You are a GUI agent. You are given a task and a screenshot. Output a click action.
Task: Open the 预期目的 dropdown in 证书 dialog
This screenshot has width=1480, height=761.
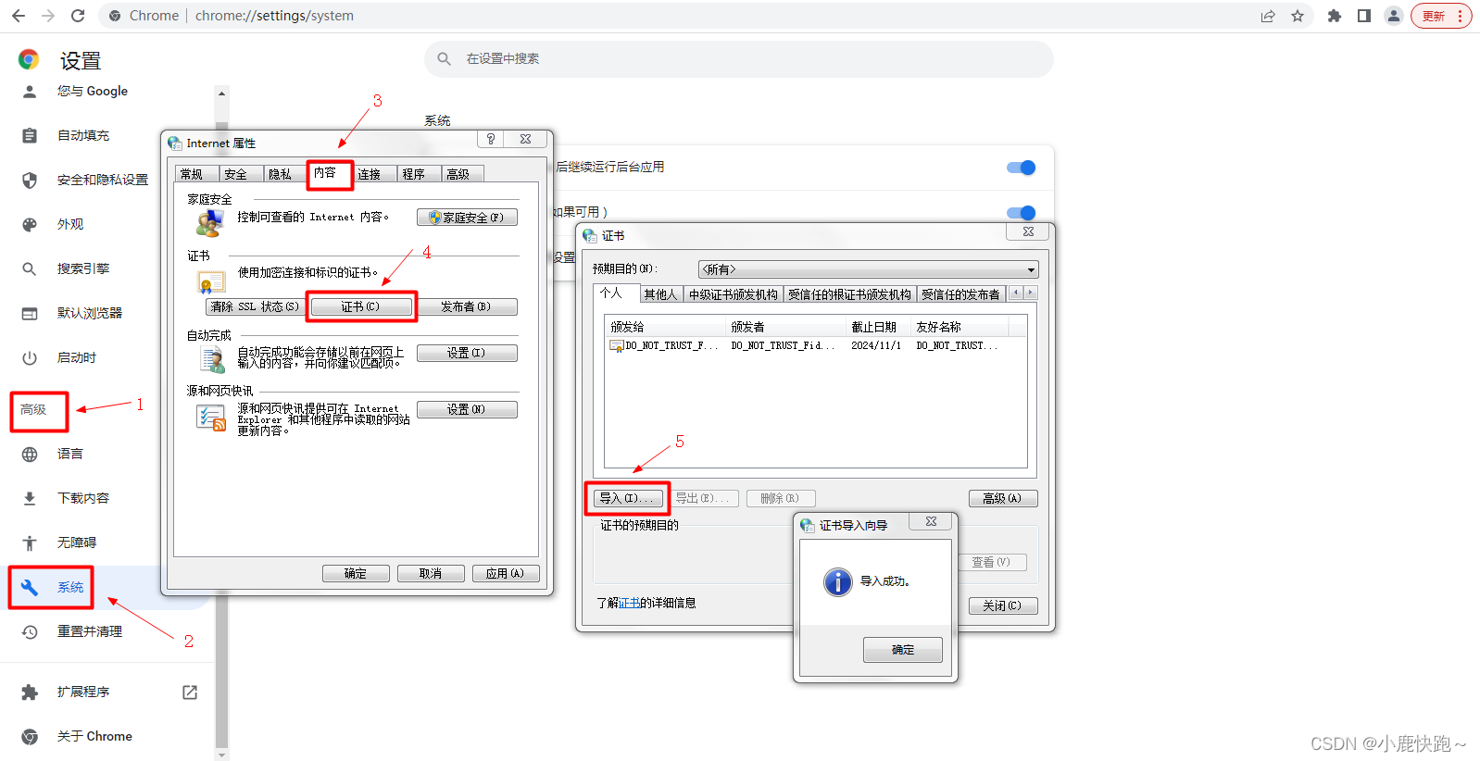tap(869, 269)
